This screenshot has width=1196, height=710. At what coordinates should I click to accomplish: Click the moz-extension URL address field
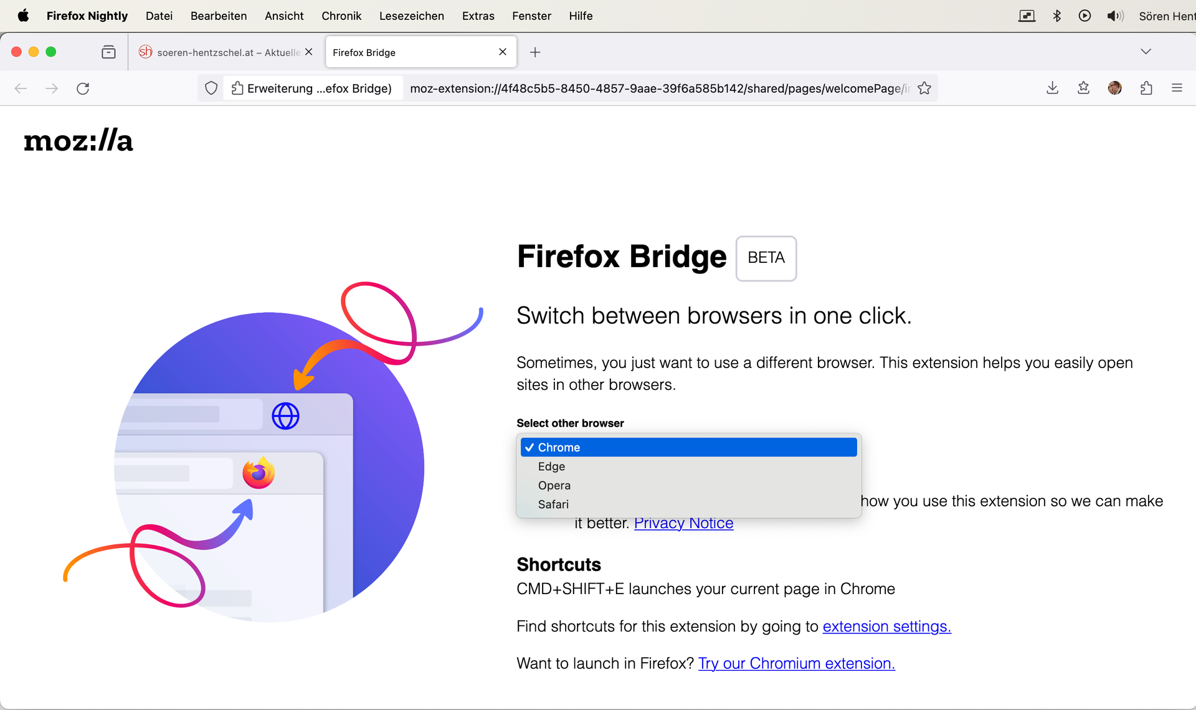click(x=654, y=88)
